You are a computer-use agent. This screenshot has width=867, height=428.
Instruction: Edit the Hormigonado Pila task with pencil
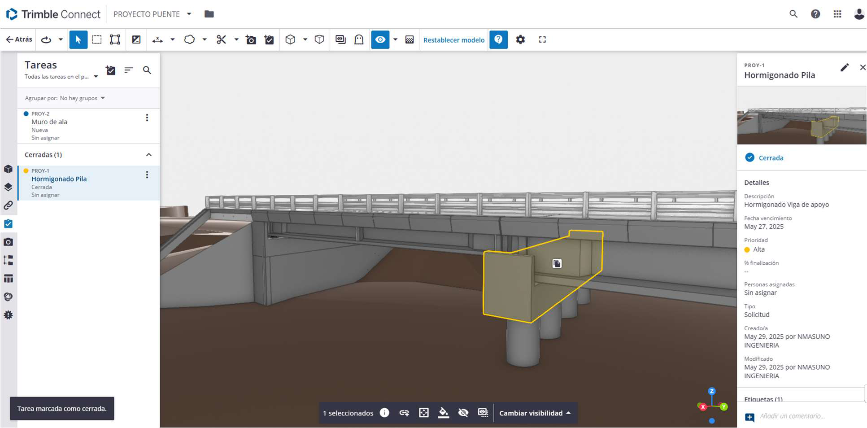pyautogui.click(x=845, y=67)
